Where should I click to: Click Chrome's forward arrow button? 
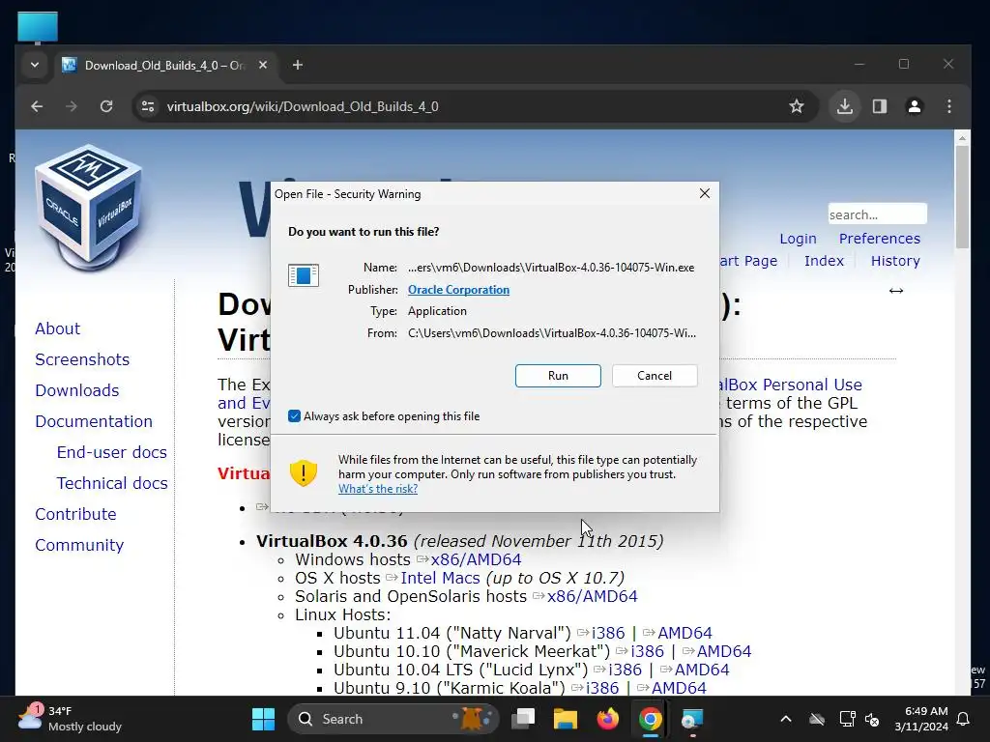pos(72,106)
